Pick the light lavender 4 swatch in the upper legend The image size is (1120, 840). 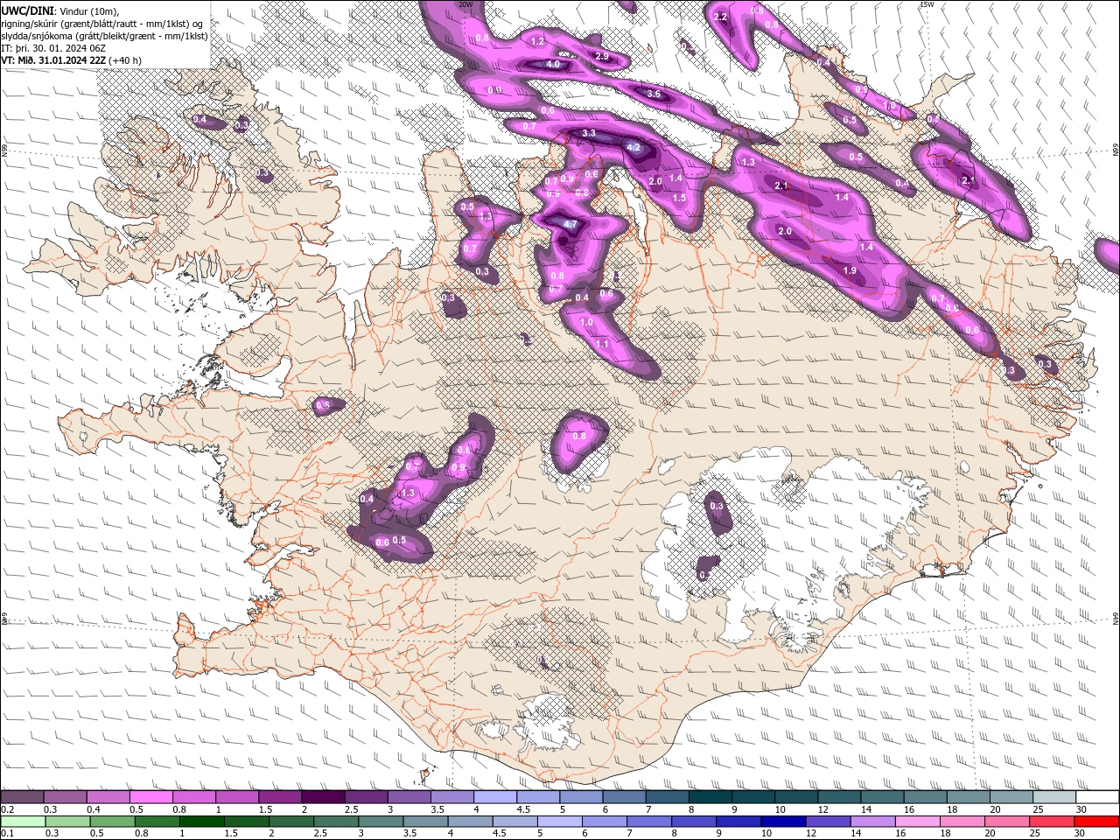click(495, 797)
